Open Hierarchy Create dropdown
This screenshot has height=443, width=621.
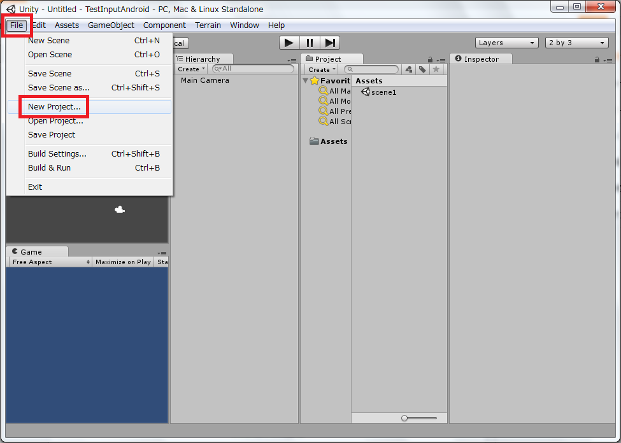191,69
